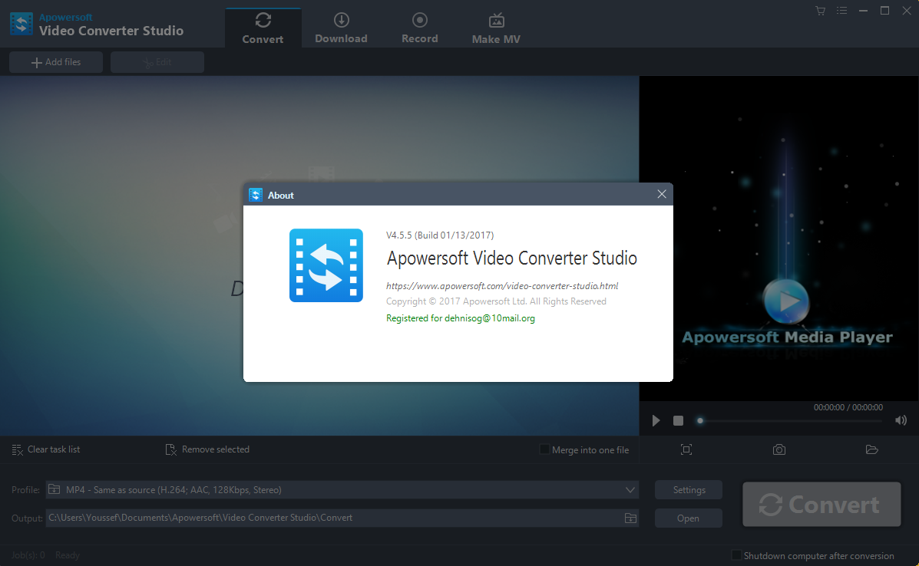Browse for output folder icon
Viewport: 919px width, 566px height.
(630, 518)
